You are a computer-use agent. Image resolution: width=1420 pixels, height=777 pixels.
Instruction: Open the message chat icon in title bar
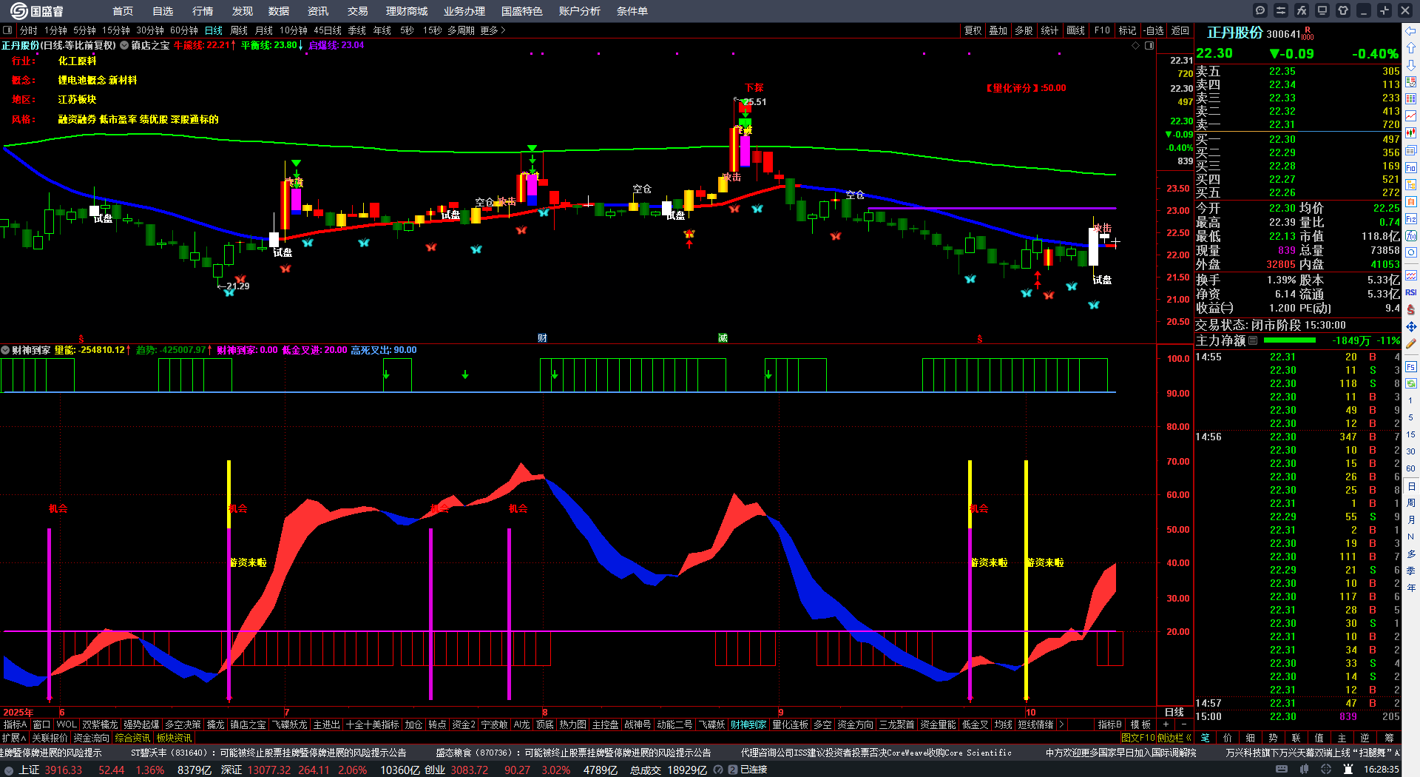point(1260,10)
